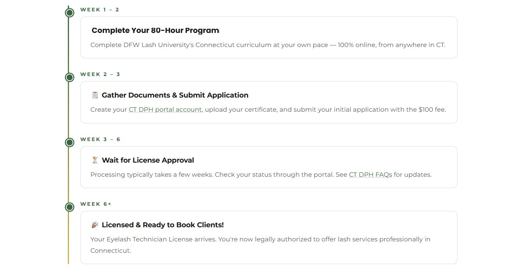The image size is (507, 279).
Task: Click the Gather Documents & Submit Application heading
Action: [175, 95]
